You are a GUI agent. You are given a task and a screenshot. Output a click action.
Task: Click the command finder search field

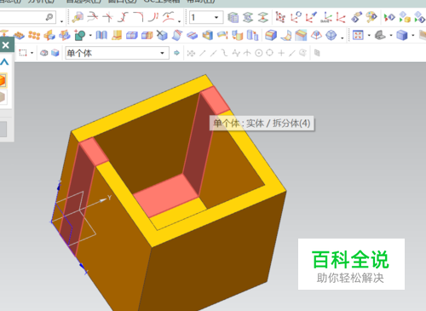pyautogui.click(x=27, y=18)
